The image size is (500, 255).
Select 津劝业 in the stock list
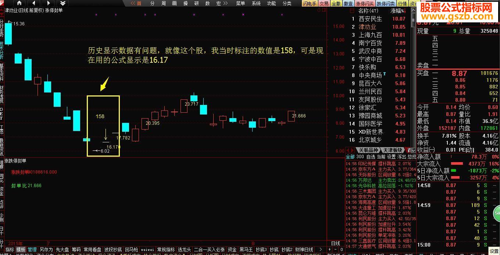click(367, 27)
